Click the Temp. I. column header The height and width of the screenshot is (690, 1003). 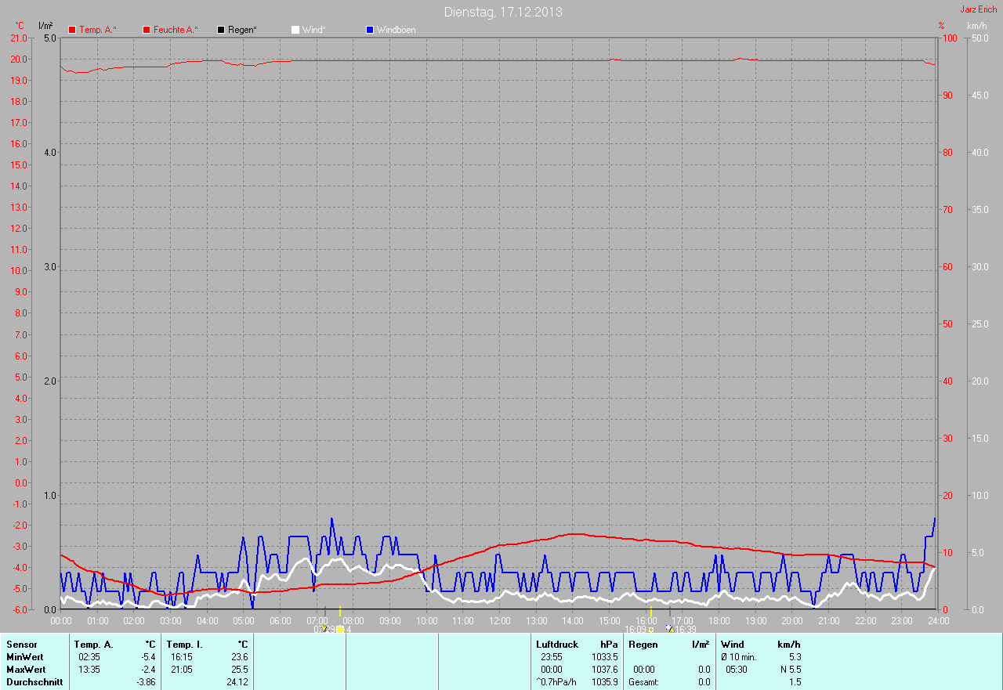pos(185,645)
